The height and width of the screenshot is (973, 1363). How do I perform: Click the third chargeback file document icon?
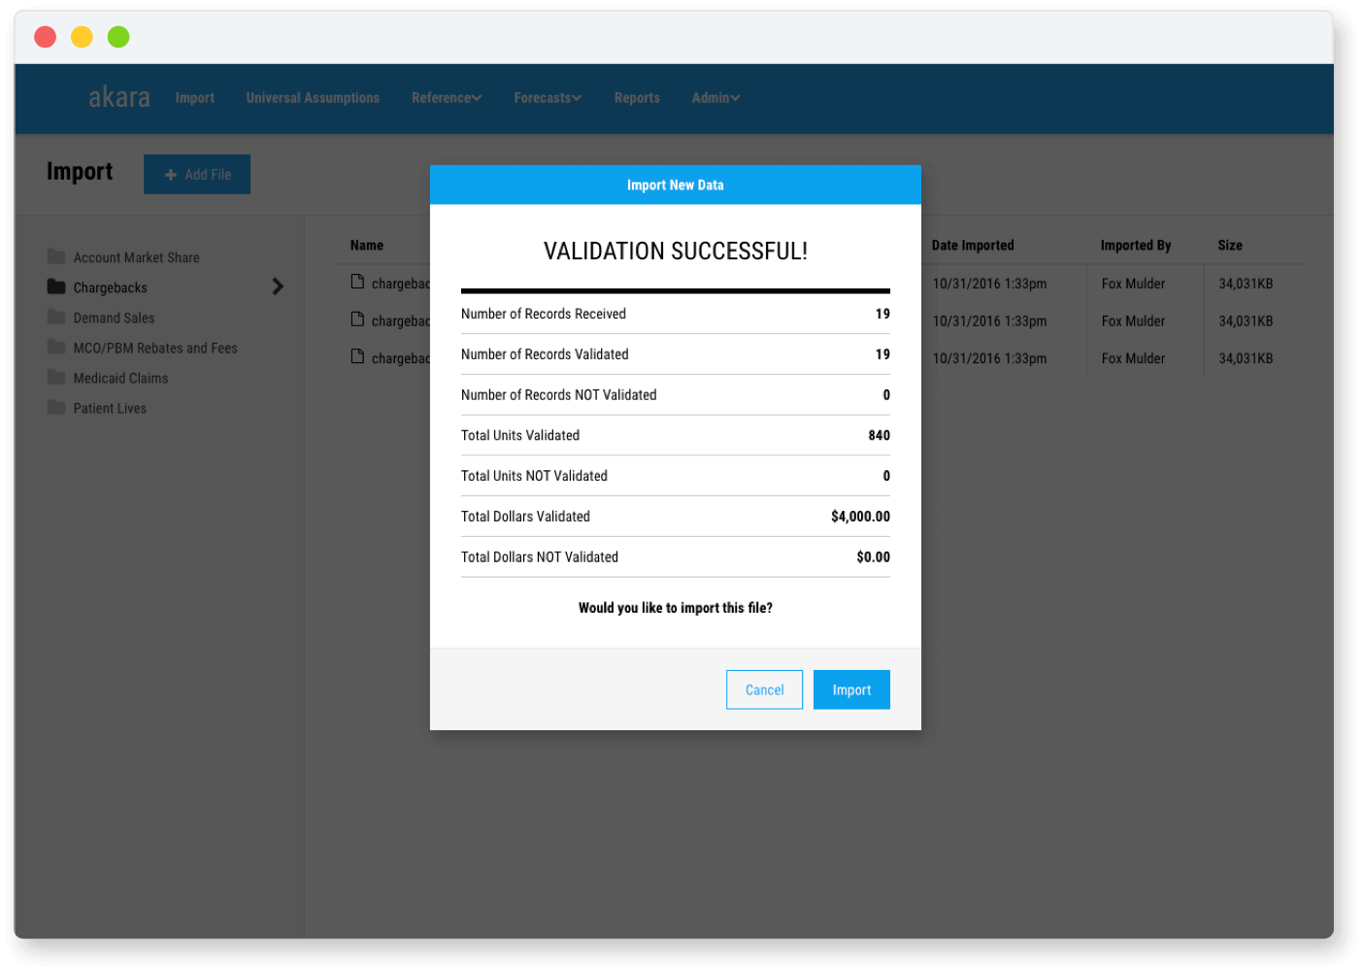click(x=357, y=356)
